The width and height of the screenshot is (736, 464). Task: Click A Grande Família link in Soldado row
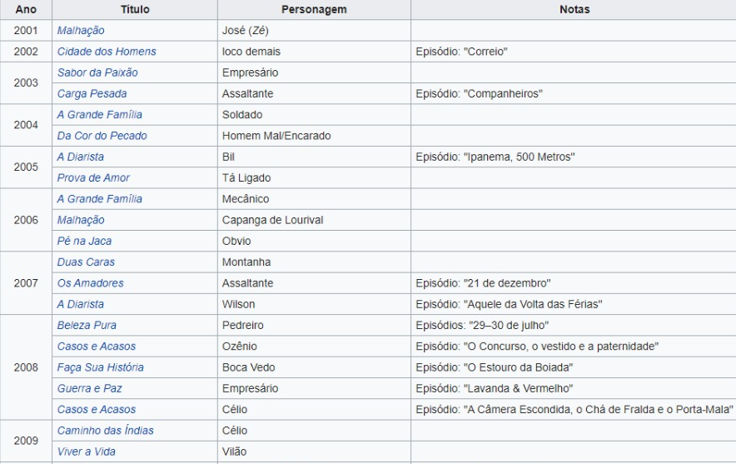(99, 115)
